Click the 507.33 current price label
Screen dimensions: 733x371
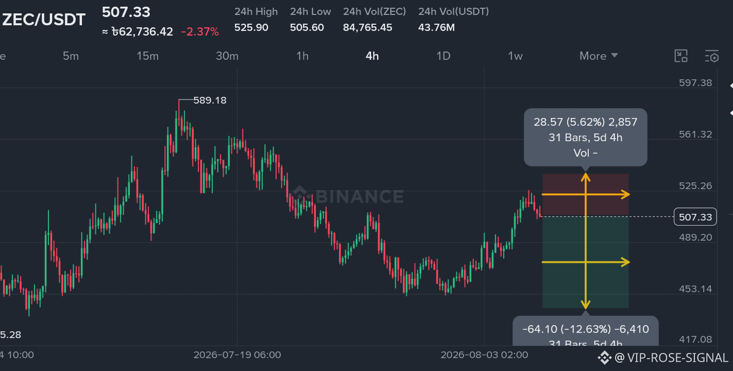click(695, 217)
